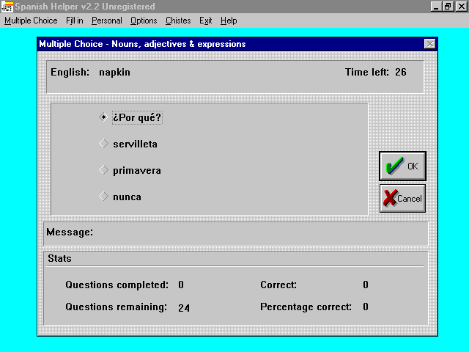Select the "¿Por qué?" answer option

pyautogui.click(x=103, y=117)
